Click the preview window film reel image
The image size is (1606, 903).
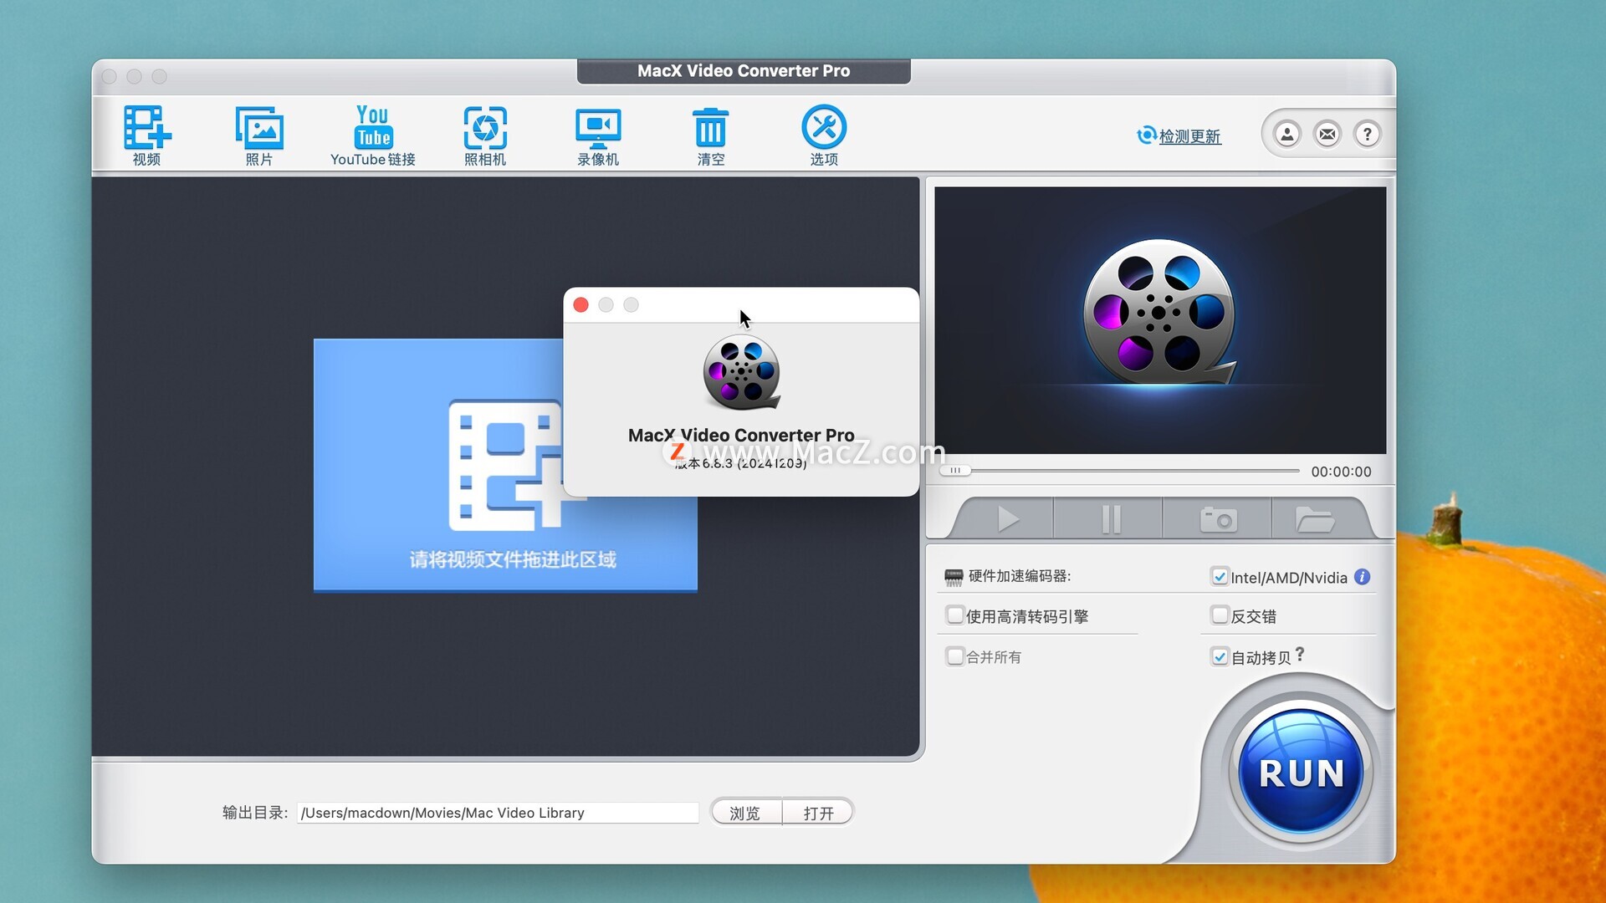(x=1159, y=312)
